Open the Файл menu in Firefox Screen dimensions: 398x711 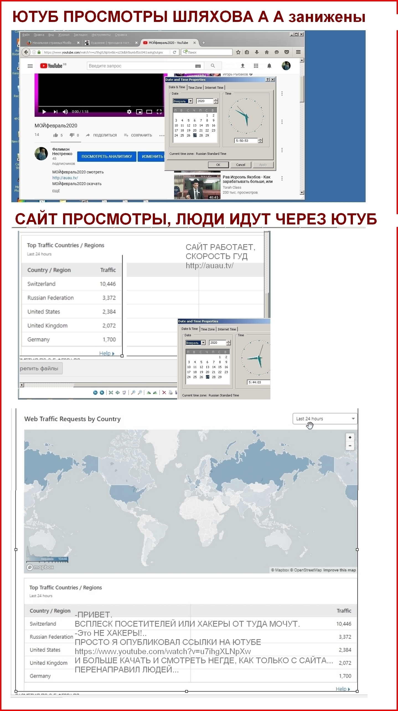(x=26, y=35)
